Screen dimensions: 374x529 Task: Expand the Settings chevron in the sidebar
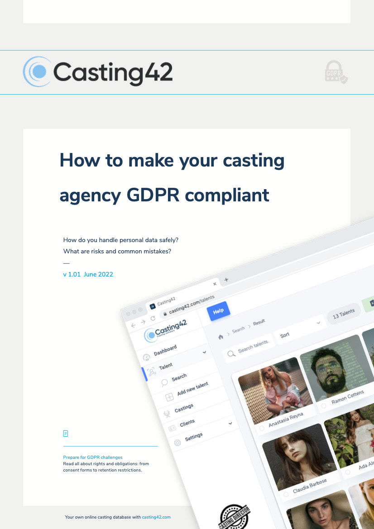pyautogui.click(x=230, y=423)
